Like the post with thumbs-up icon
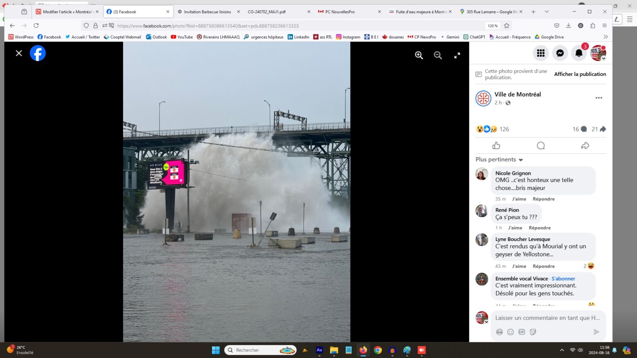Screen dimensions: 637x358 pyautogui.click(x=496, y=145)
